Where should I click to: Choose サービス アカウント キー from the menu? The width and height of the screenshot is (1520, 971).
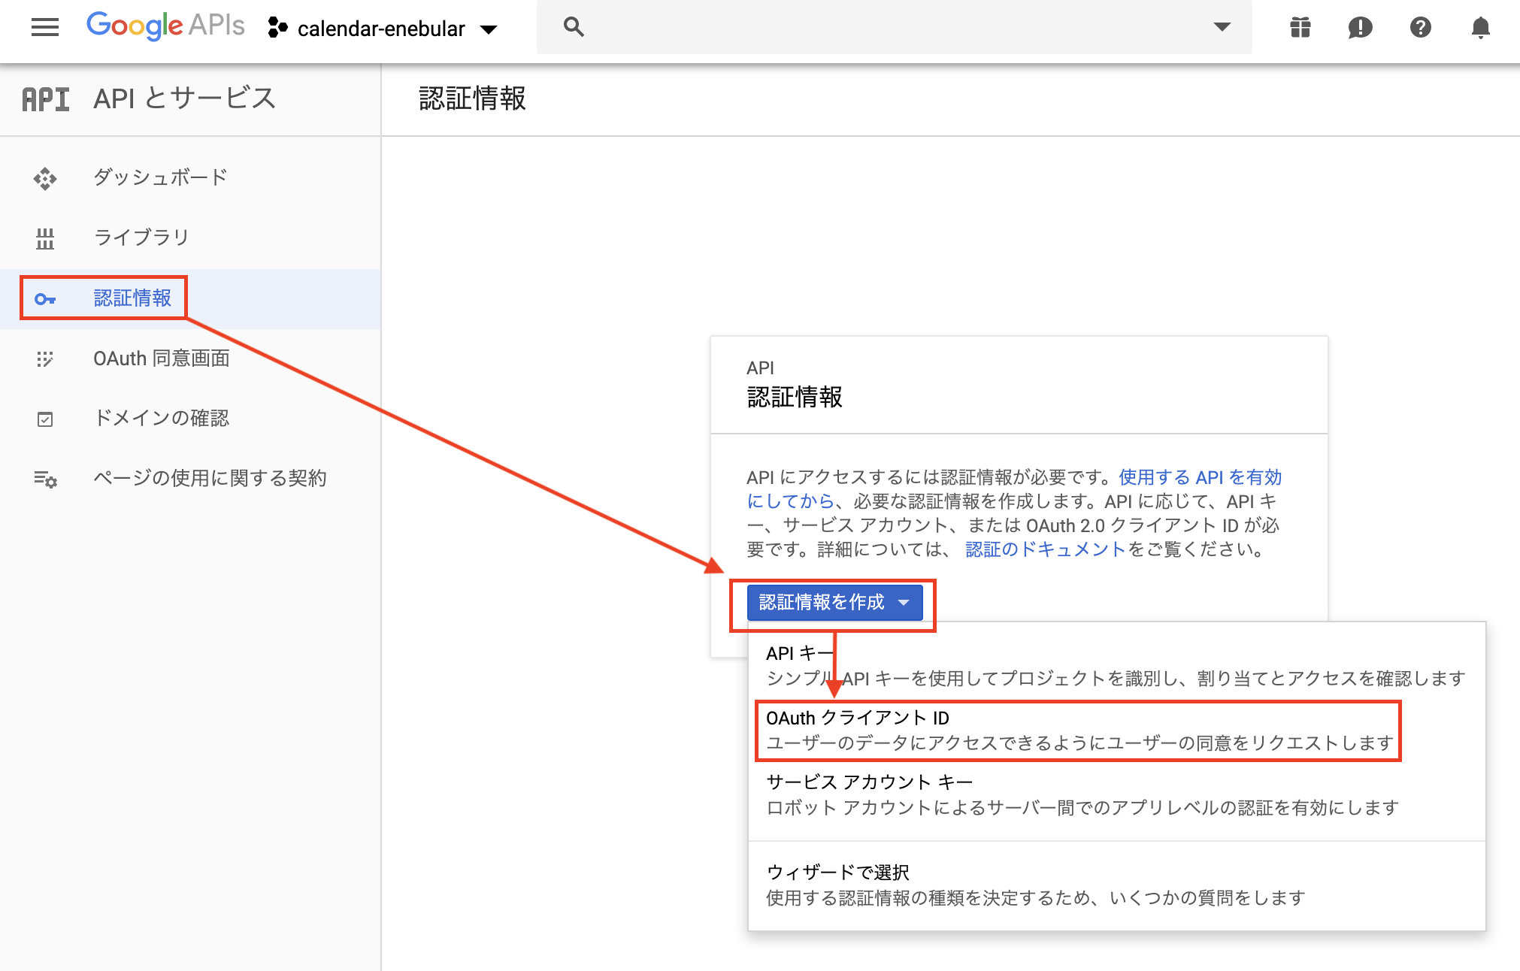1116,795
